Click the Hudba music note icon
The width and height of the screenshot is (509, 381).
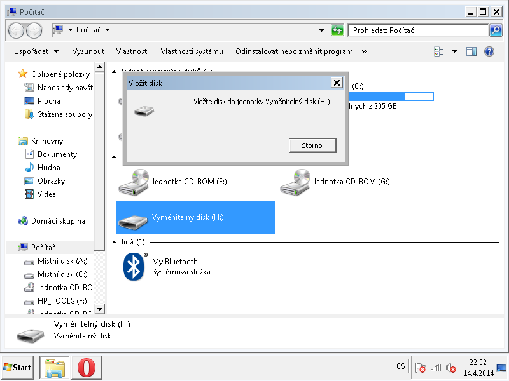click(x=29, y=167)
